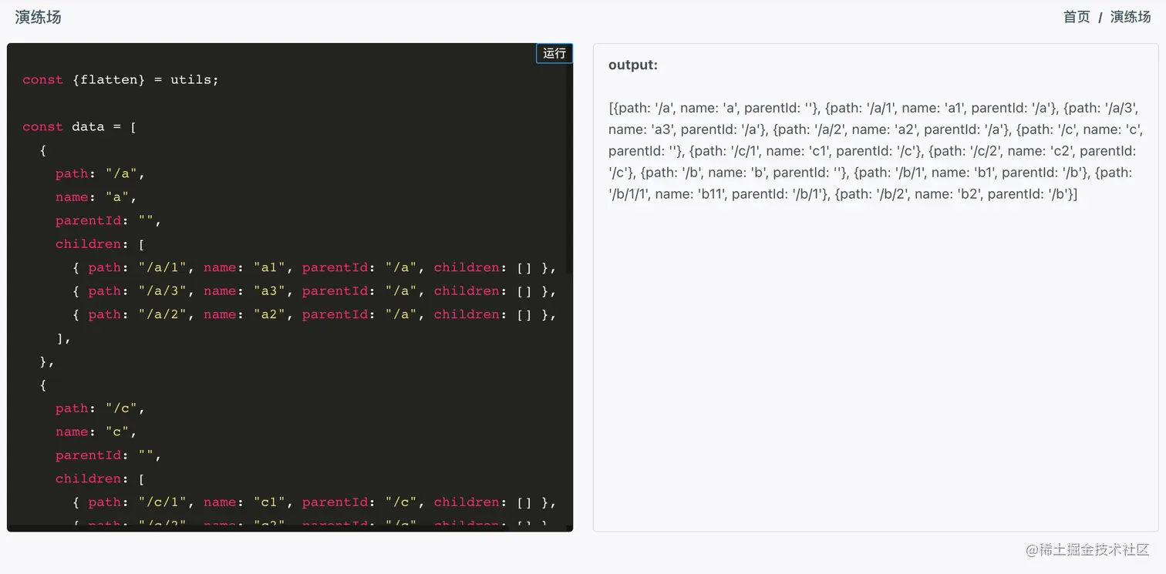
Task: Click the first parentId: "" code line
Action: [x=108, y=220]
